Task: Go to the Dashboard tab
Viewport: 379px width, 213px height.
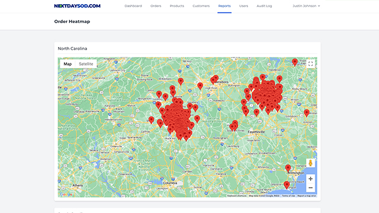Action: pos(133,6)
